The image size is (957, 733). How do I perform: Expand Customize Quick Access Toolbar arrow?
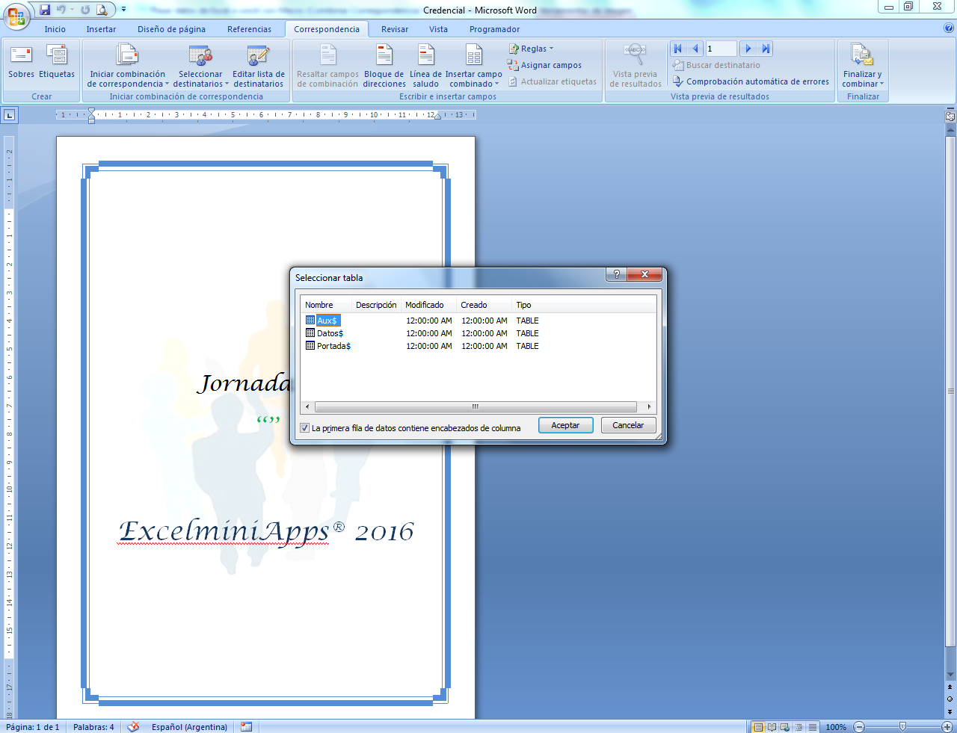123,10
